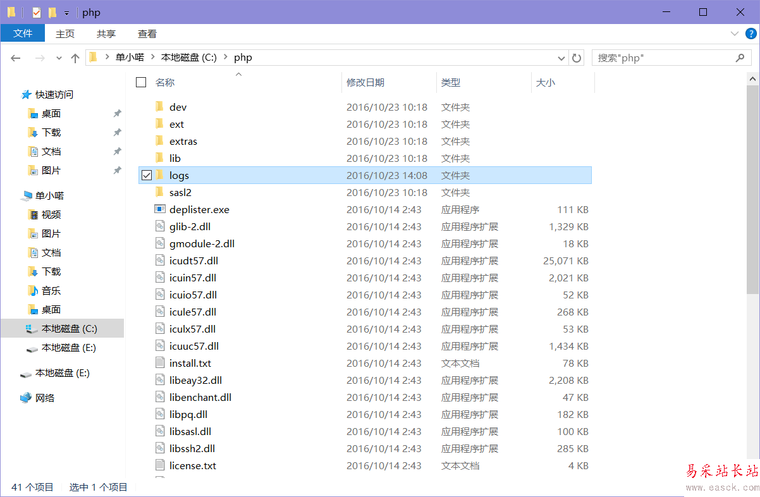Click the Network icon in sidebar
The height and width of the screenshot is (497, 760).
click(26, 398)
